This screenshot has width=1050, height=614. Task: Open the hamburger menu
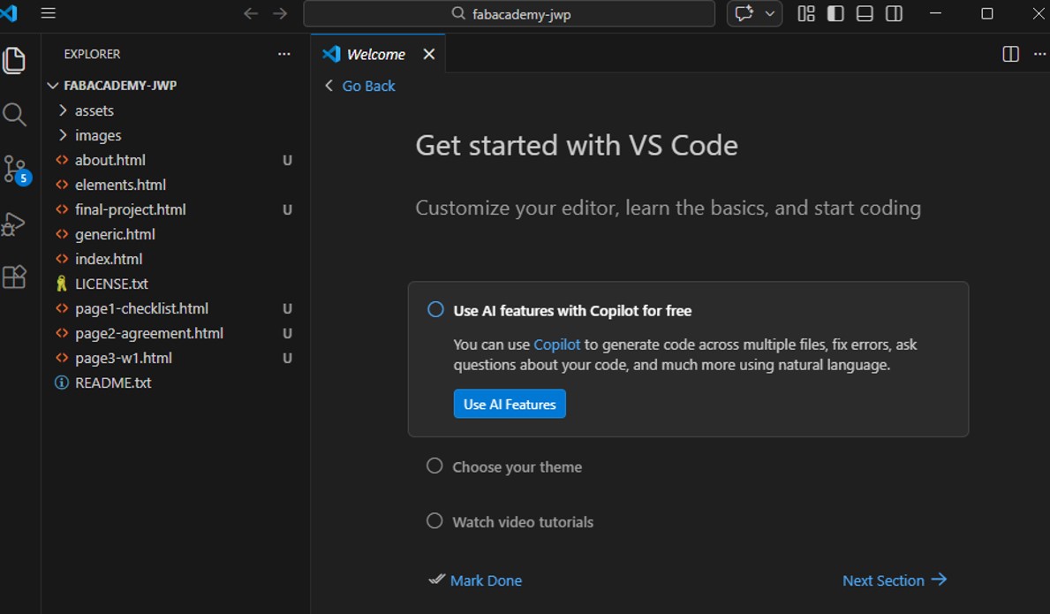pos(48,13)
